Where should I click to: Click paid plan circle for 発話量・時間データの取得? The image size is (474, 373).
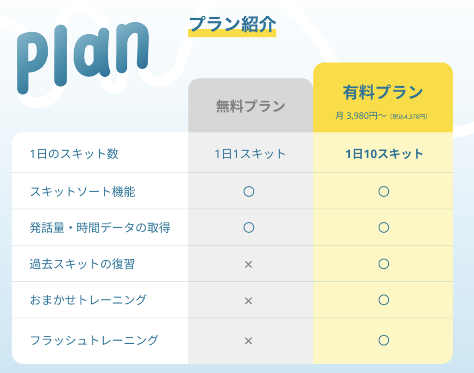pyautogui.click(x=384, y=227)
